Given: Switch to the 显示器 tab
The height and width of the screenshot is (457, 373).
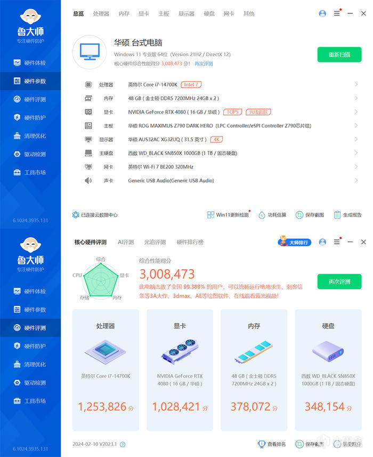Looking at the screenshot, I should pos(186,13).
